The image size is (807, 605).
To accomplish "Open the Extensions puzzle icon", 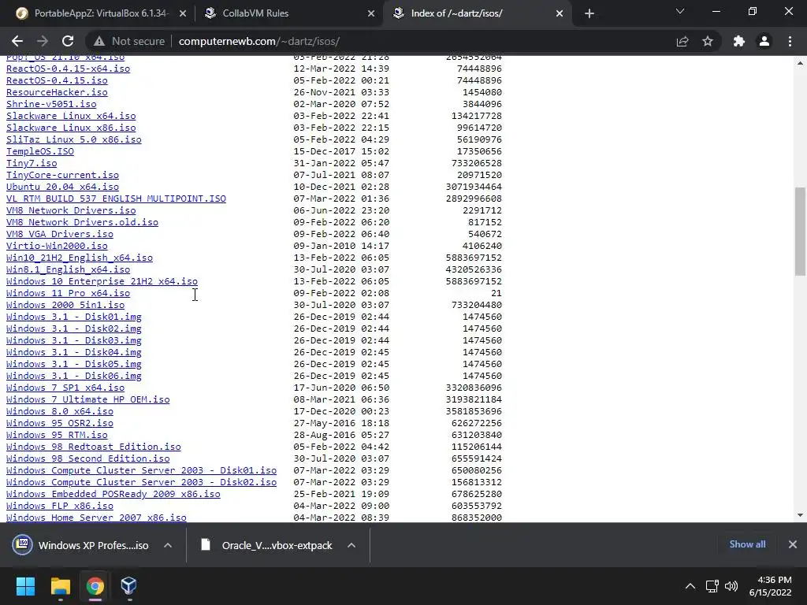I will [739, 41].
